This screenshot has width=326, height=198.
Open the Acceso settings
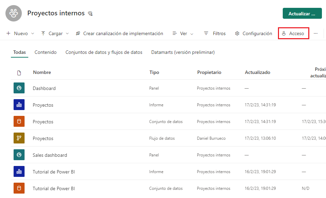coord(293,33)
